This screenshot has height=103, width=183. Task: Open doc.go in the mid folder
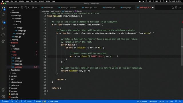tap(17, 58)
